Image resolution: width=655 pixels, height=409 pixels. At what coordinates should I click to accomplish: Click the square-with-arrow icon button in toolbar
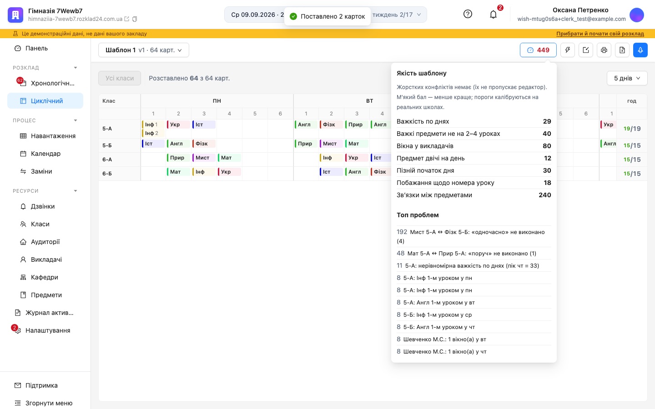tap(586, 50)
